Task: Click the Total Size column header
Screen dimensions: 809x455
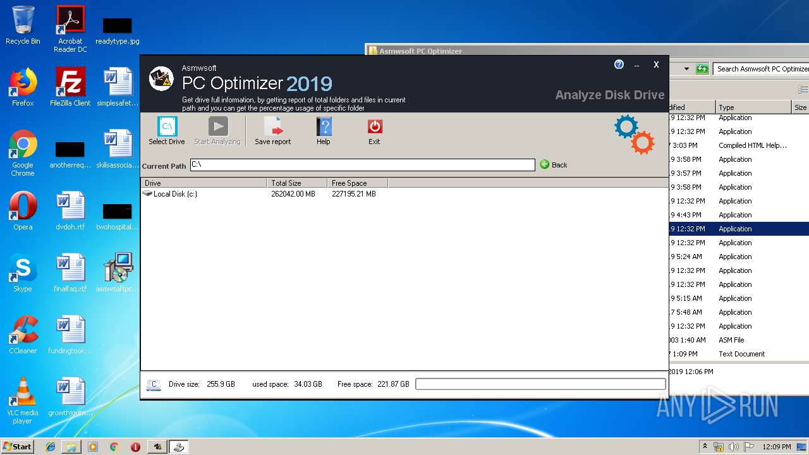Action: [x=296, y=183]
